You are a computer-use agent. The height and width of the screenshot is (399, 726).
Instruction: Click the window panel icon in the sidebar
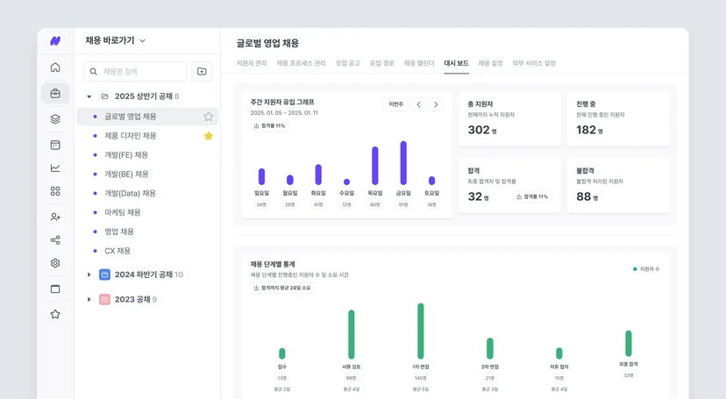coord(55,289)
